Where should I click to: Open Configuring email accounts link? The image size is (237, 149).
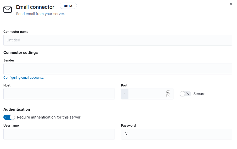pos(24,78)
